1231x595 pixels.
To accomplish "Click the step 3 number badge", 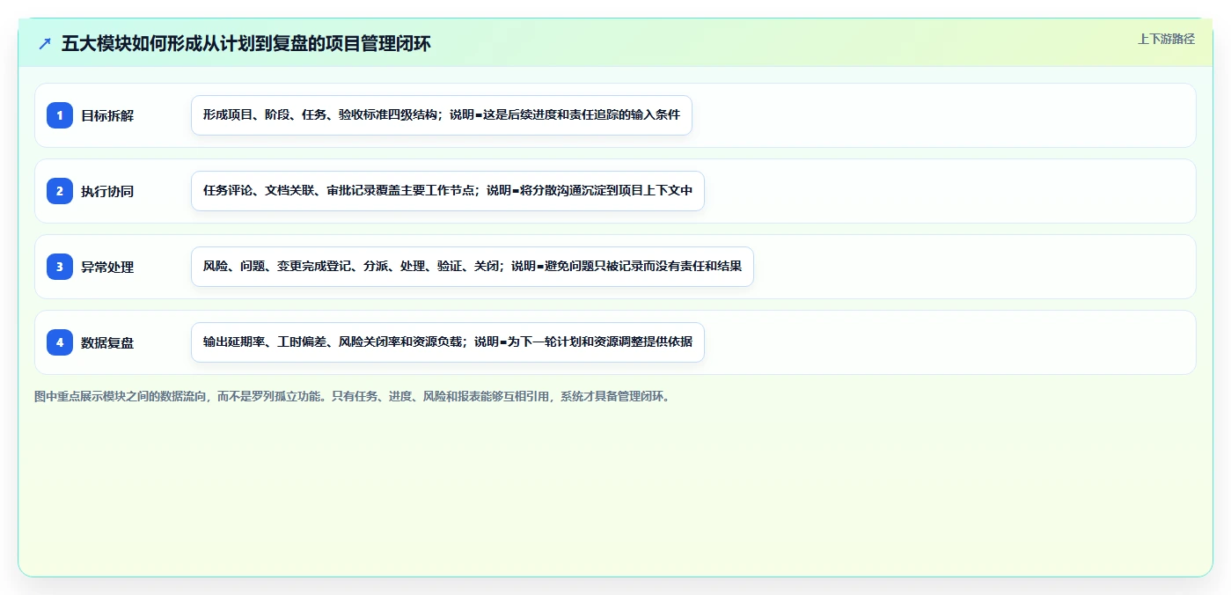I will click(60, 267).
